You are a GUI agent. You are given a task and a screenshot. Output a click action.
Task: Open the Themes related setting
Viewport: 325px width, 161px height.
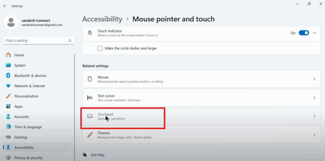pos(202,135)
